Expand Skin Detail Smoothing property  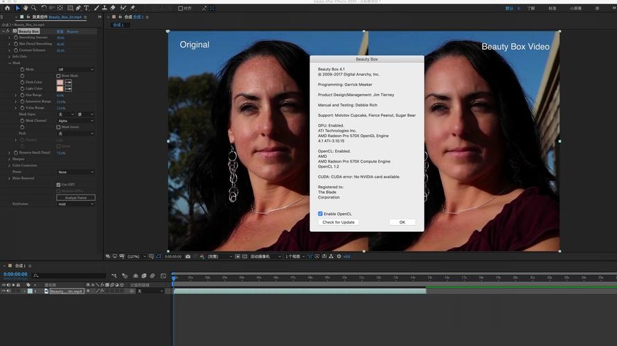pos(10,44)
